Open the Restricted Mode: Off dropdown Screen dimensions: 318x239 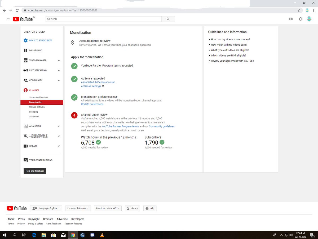(108, 208)
